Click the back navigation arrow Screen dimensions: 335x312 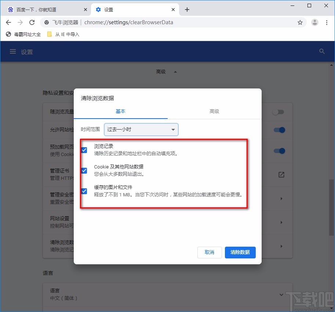click(8, 22)
